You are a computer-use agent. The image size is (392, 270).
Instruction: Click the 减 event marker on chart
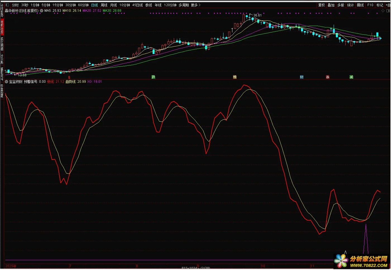(351, 77)
